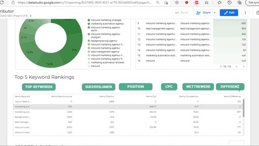The height and width of the screenshot is (146, 259).
Task: Open the ABP adblock extension icon
Action: coord(197,2)
